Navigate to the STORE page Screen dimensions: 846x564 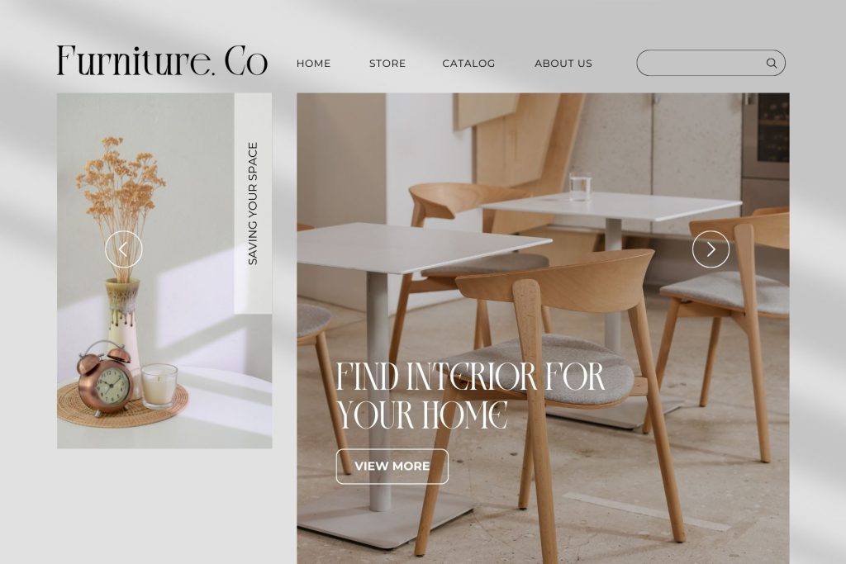click(x=387, y=63)
